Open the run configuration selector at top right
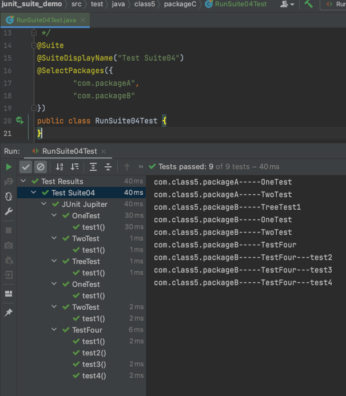Screen dimensions: 346x396 coord(334,5)
